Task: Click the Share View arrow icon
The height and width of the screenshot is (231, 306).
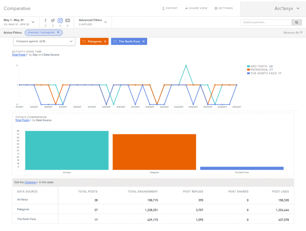Action: [186, 8]
